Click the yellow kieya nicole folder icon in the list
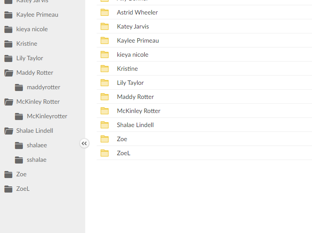The width and height of the screenshot is (312, 233). coord(105,55)
